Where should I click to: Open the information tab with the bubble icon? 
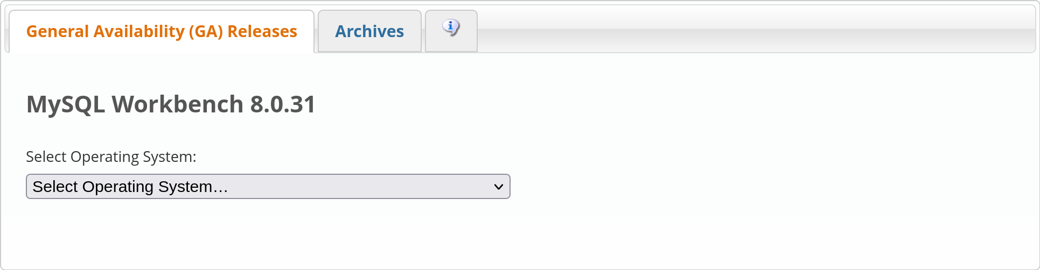451,31
